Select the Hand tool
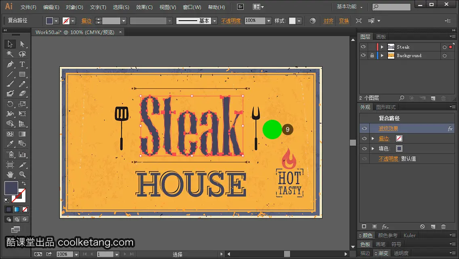459x259 pixels. click(x=10, y=174)
